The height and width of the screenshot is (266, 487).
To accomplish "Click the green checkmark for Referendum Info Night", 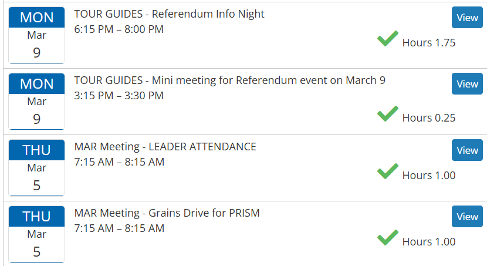I will [387, 39].
